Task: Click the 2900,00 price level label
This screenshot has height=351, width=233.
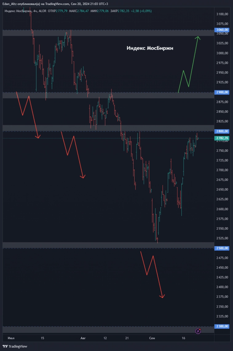Action: [222, 92]
